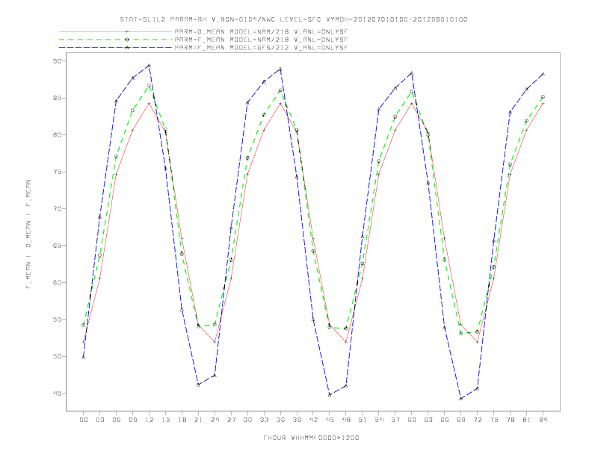Click y-axis tick value 90
Viewport: 592px width, 457px height.
pyautogui.click(x=57, y=60)
